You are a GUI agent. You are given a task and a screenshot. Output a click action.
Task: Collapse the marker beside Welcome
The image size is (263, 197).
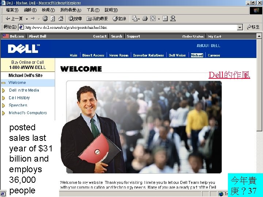pyautogui.click(x=3, y=83)
